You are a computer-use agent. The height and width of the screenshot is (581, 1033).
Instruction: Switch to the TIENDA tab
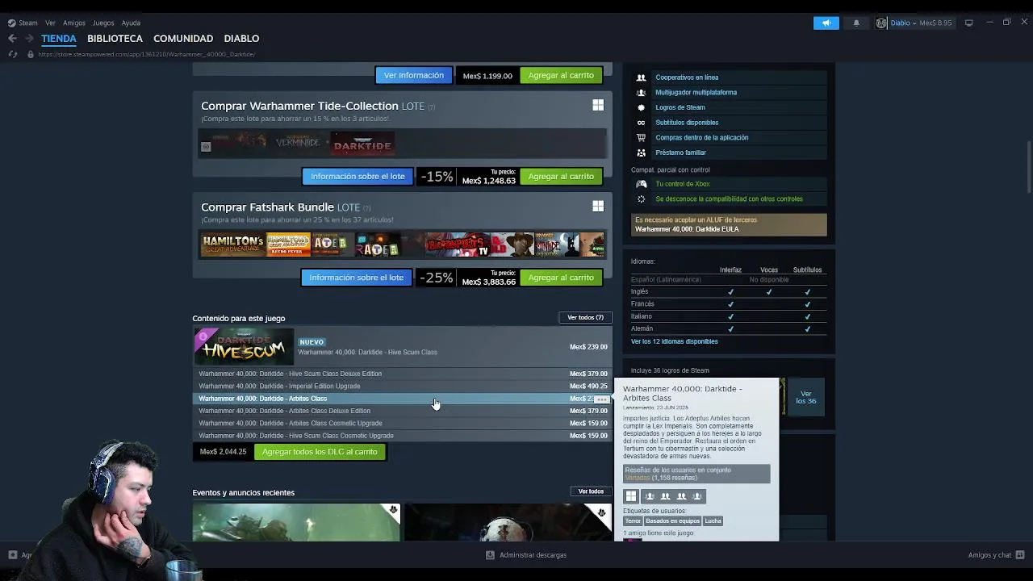click(59, 38)
